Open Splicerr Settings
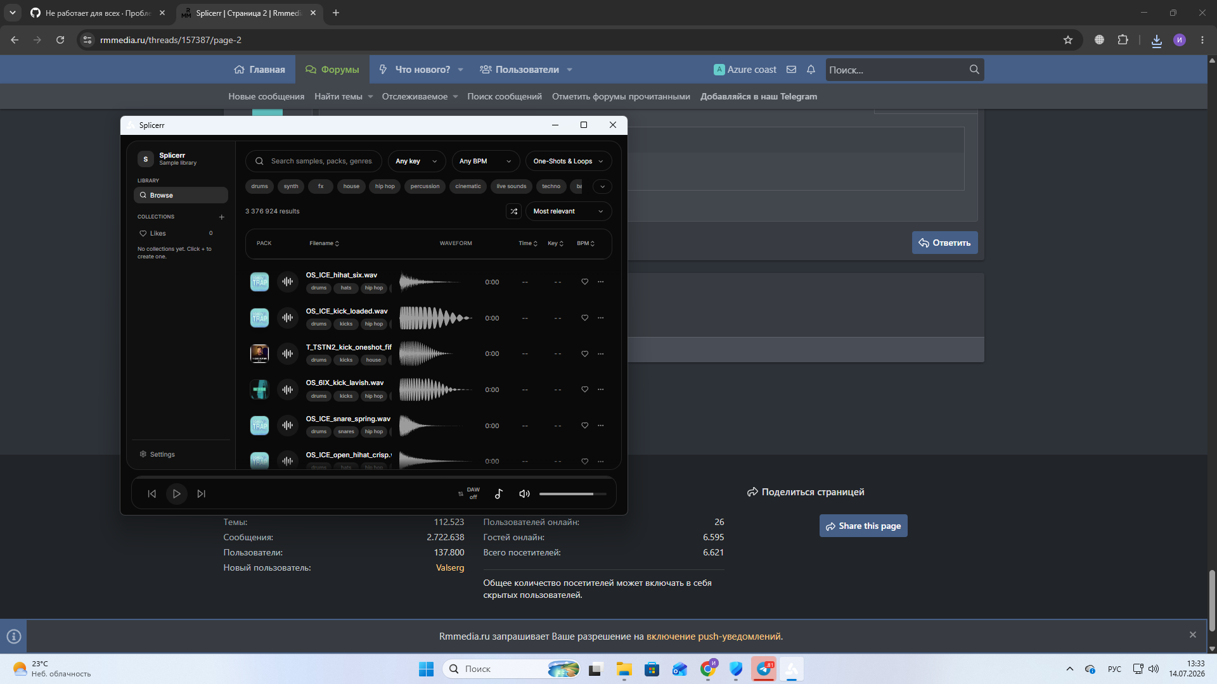This screenshot has width=1217, height=684. click(x=157, y=454)
